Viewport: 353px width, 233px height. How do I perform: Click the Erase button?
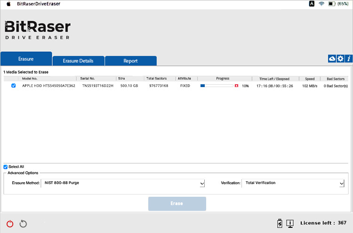coord(177,204)
